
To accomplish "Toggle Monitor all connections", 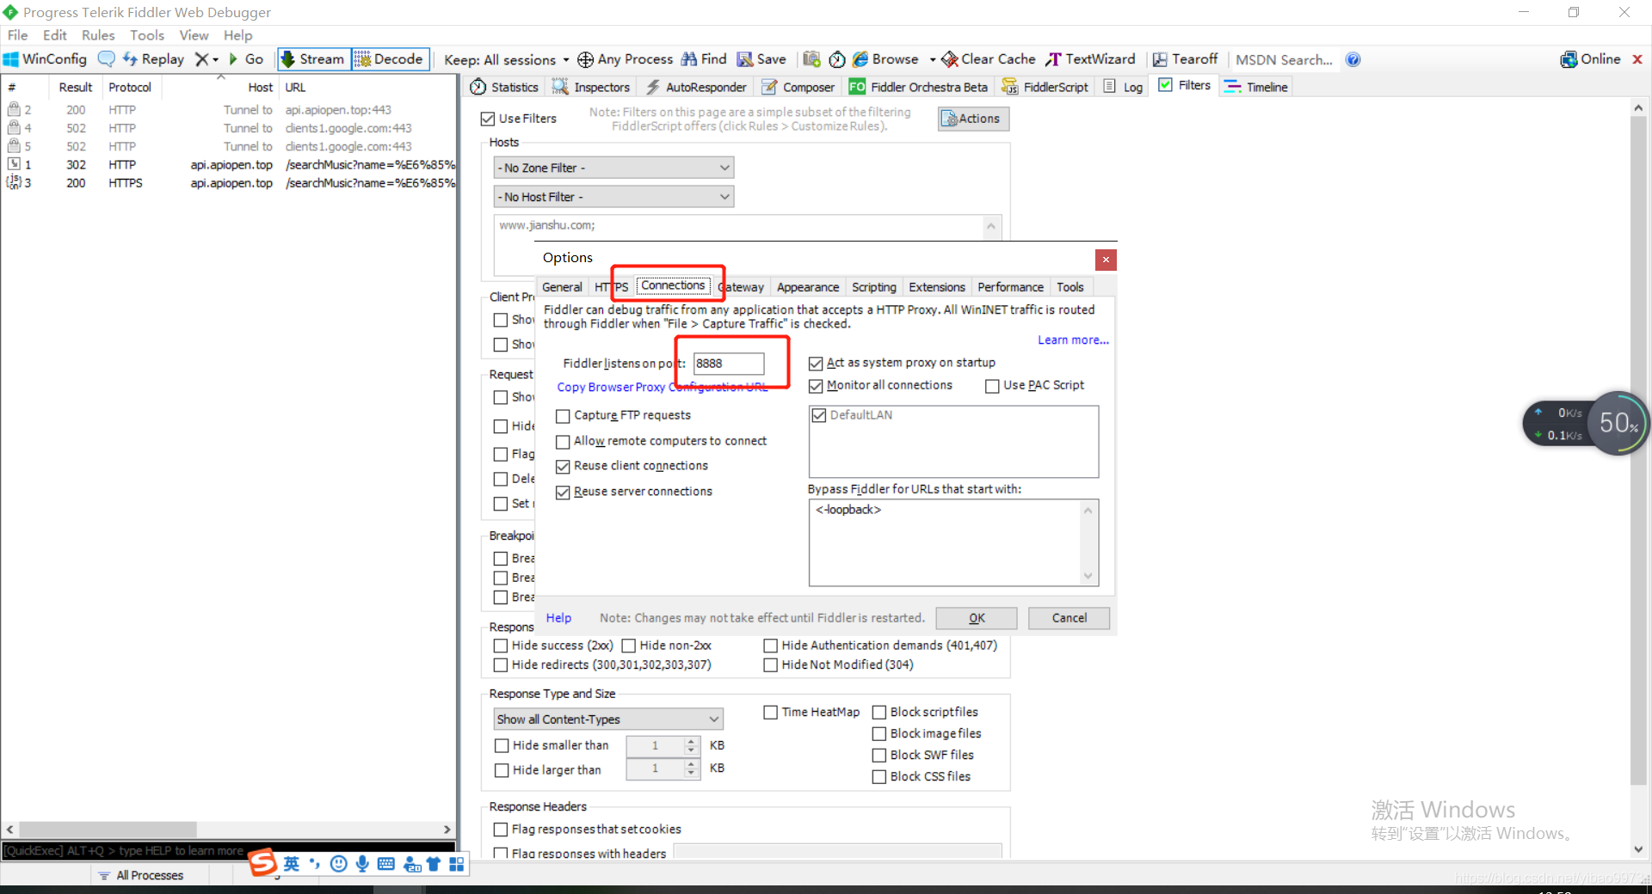I will point(816,386).
